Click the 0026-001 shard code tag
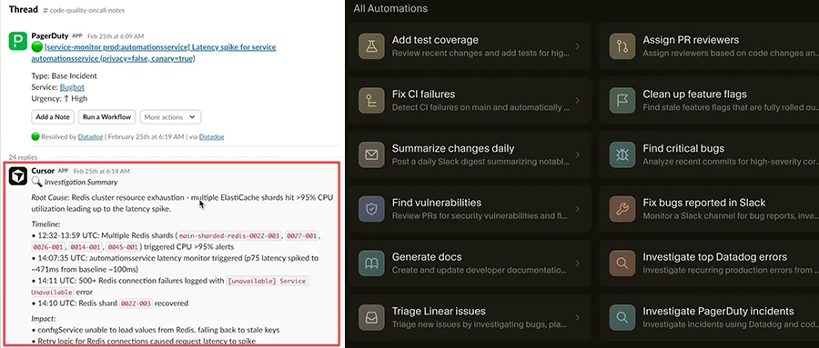Image resolution: width=819 pixels, height=348 pixels. (x=48, y=247)
